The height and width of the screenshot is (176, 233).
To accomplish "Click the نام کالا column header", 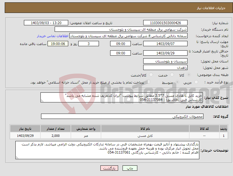I will (145, 129).
